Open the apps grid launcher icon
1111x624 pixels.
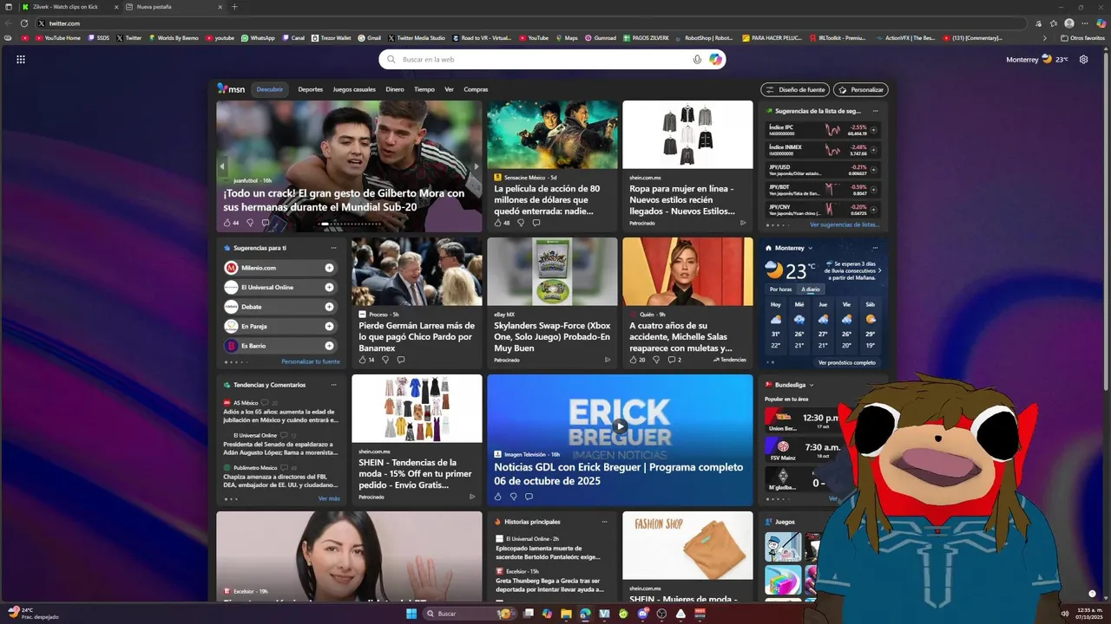point(21,59)
